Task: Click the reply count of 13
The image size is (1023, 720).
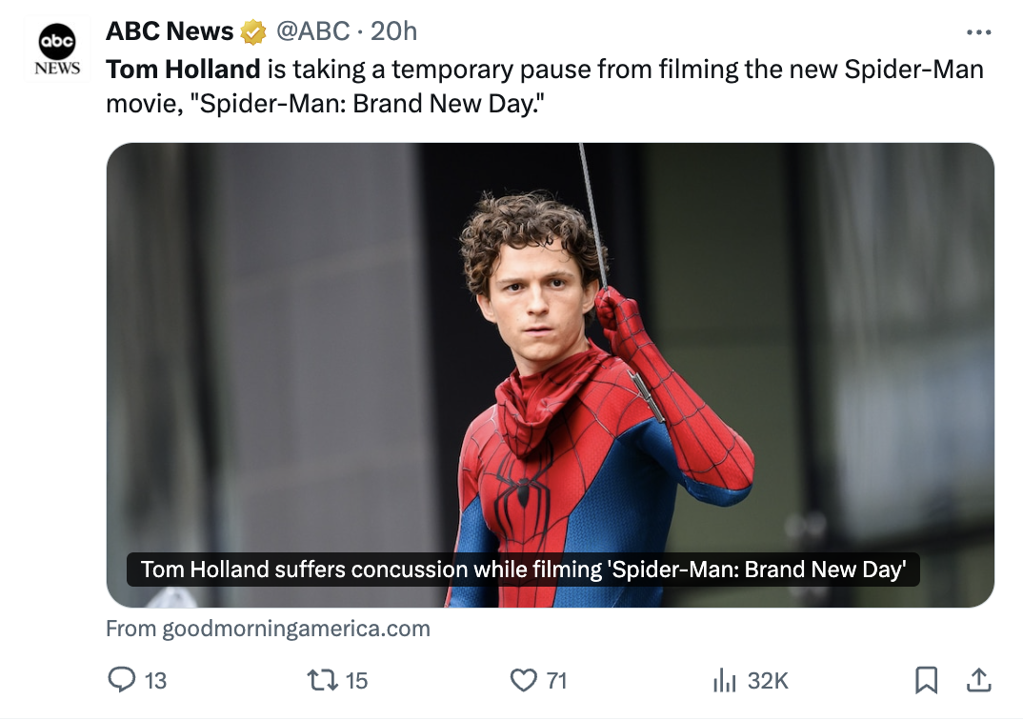Action: point(155,681)
